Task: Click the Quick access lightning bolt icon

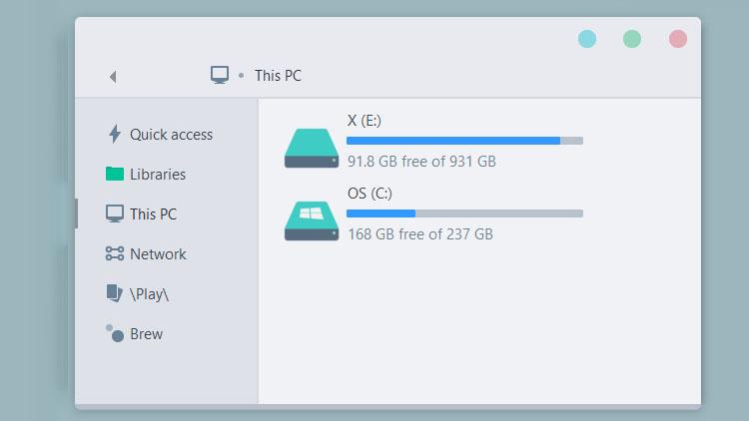Action: [114, 134]
